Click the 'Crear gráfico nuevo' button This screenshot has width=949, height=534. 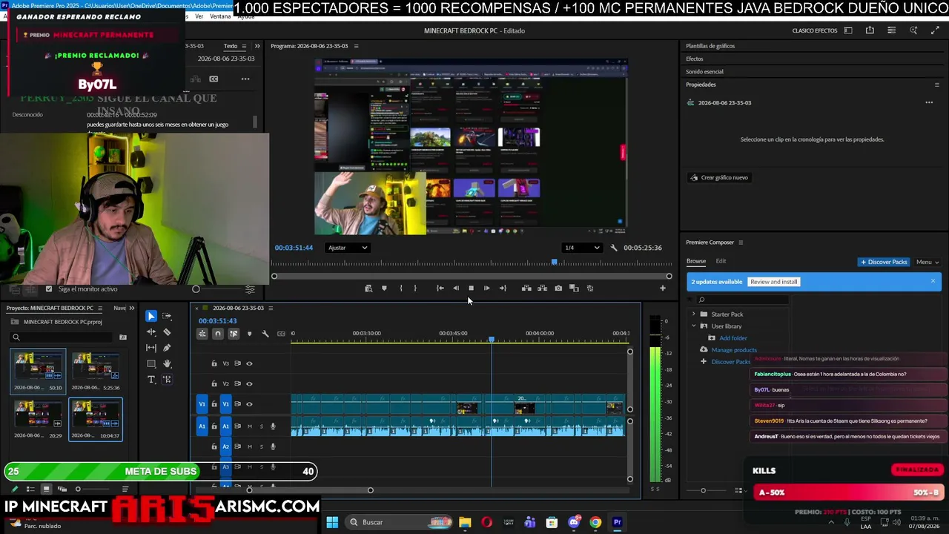coord(718,178)
